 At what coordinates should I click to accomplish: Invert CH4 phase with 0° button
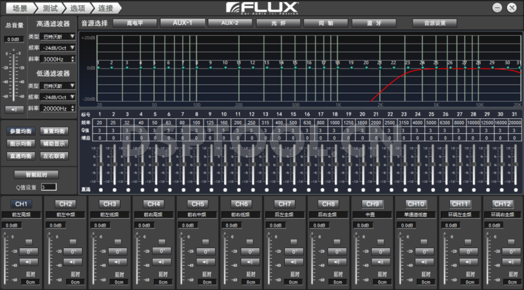click(x=162, y=251)
